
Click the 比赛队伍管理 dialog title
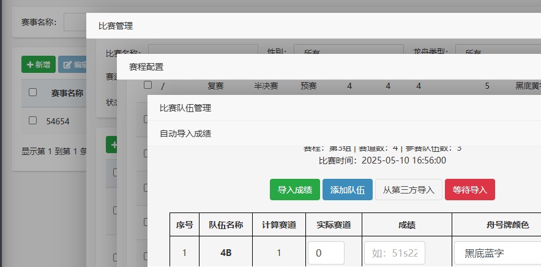point(185,108)
